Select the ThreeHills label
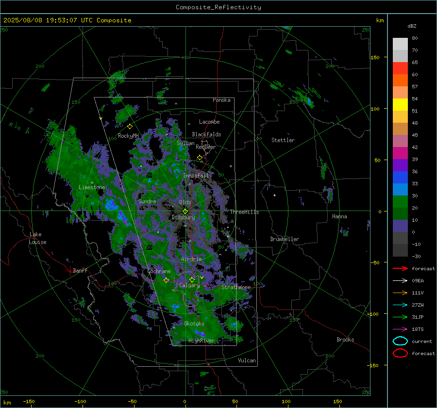Screen dimensions: 437x408 pos(244,212)
